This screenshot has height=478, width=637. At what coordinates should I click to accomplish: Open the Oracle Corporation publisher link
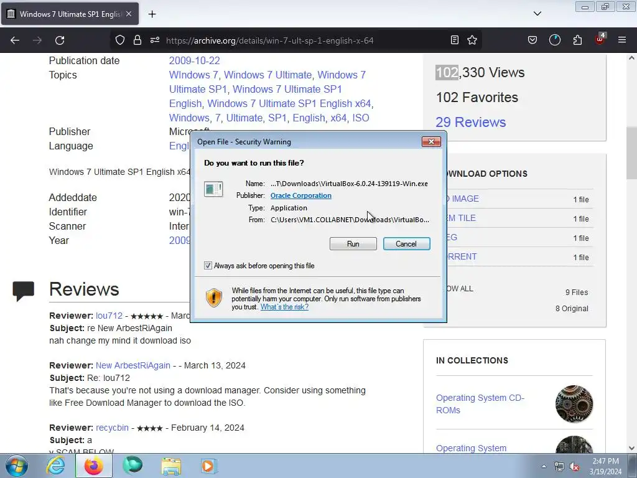coord(301,195)
